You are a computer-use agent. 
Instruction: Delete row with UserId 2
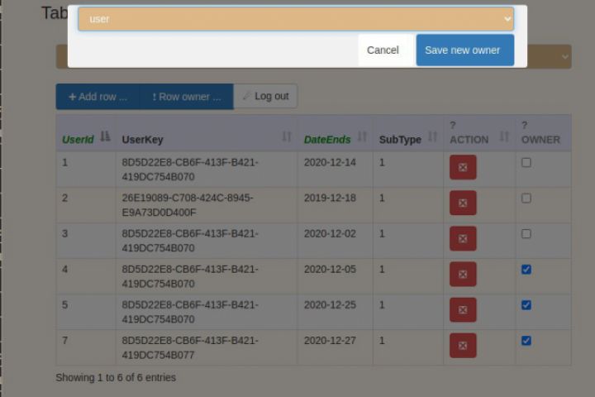463,203
